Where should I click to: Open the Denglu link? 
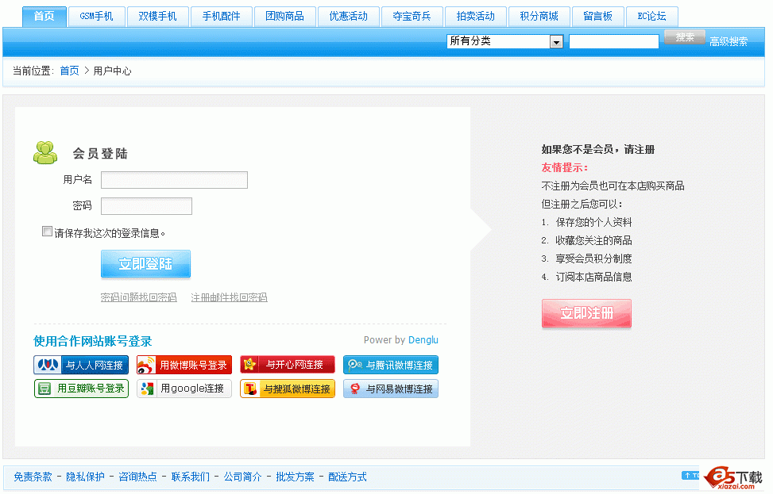pyautogui.click(x=423, y=340)
